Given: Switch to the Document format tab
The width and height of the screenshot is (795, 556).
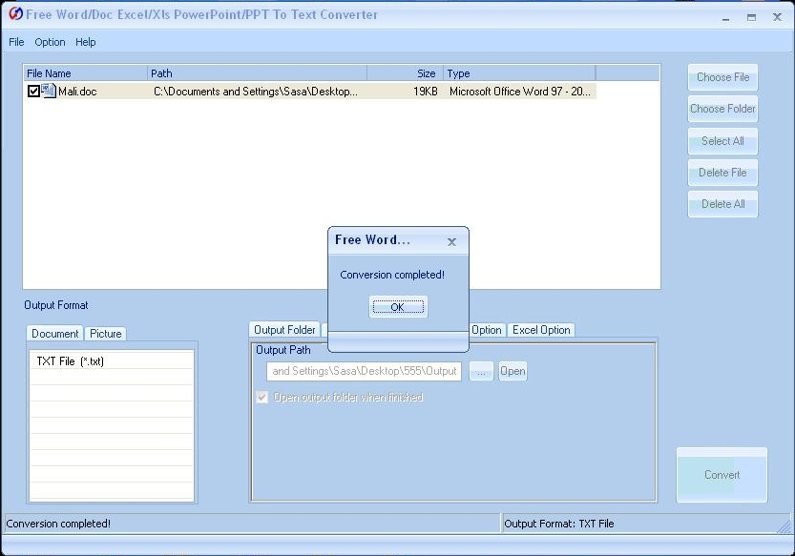Looking at the screenshot, I should pos(54,334).
